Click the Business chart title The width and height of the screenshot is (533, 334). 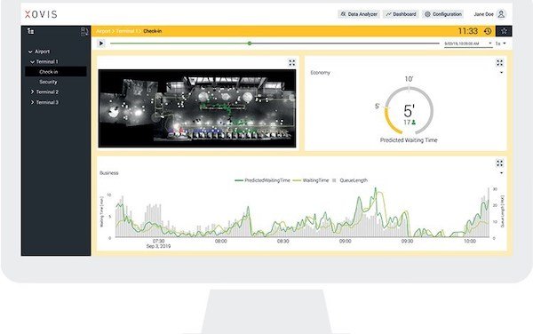[x=109, y=173]
